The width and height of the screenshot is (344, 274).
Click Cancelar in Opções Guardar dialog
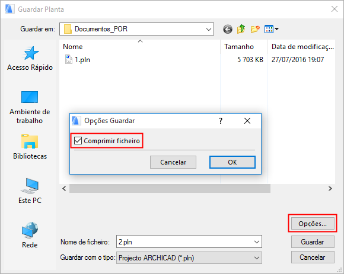click(173, 162)
